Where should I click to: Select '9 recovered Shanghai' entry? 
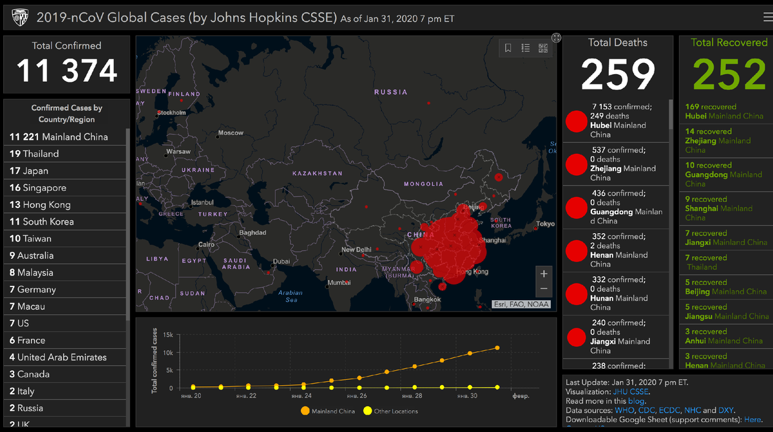click(725, 209)
